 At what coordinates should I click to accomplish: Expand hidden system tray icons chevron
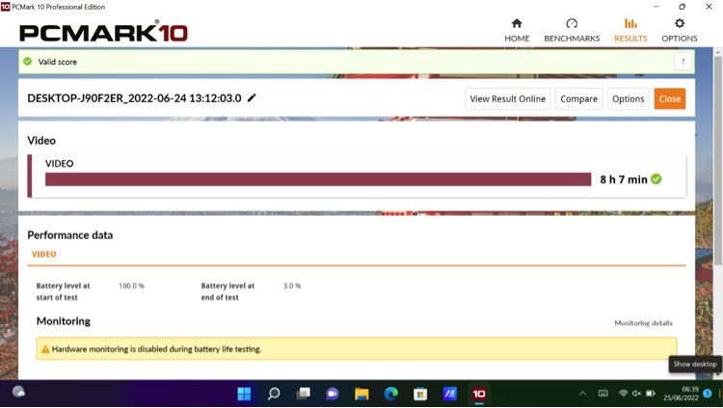coord(582,394)
